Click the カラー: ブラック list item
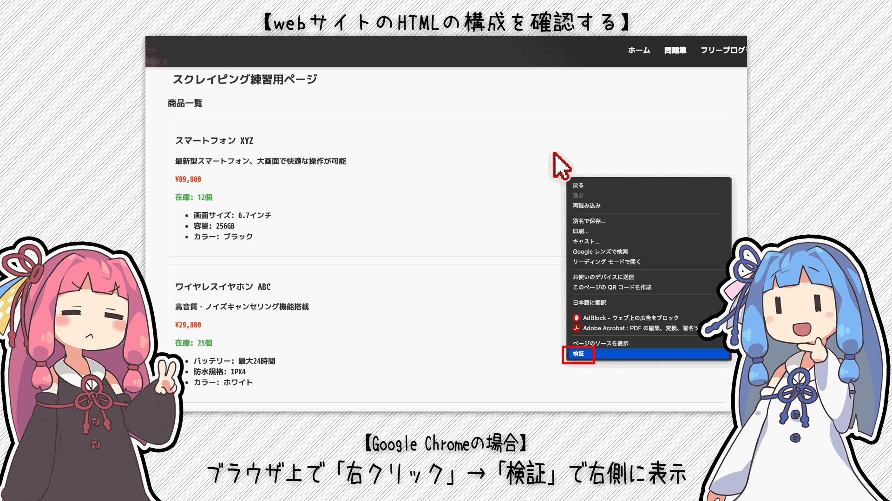892x501 pixels. coord(223,237)
